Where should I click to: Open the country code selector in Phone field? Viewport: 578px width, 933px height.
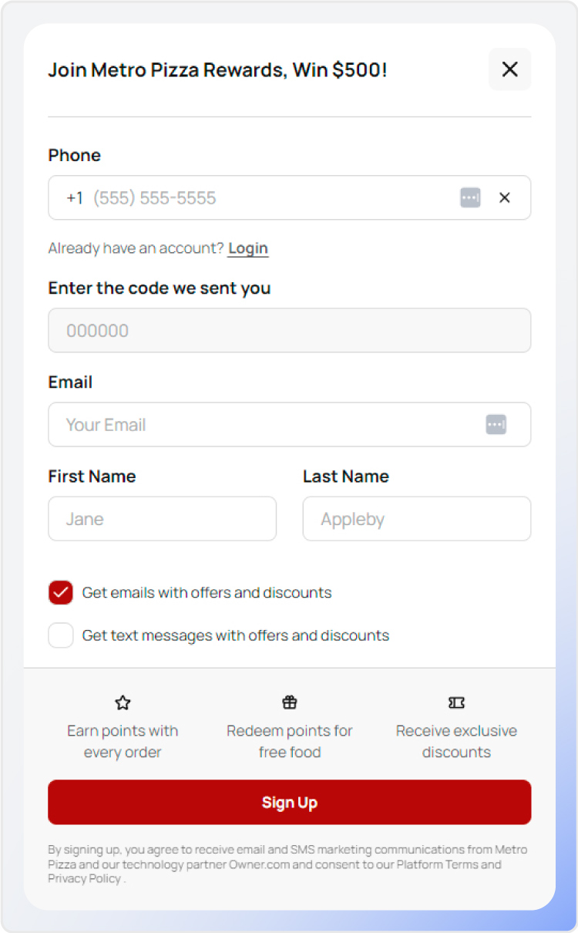pyautogui.click(x=74, y=197)
